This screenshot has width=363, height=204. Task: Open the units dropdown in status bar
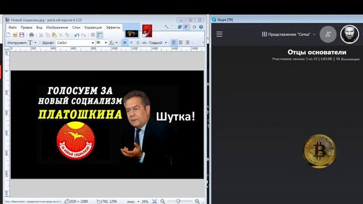133,202
